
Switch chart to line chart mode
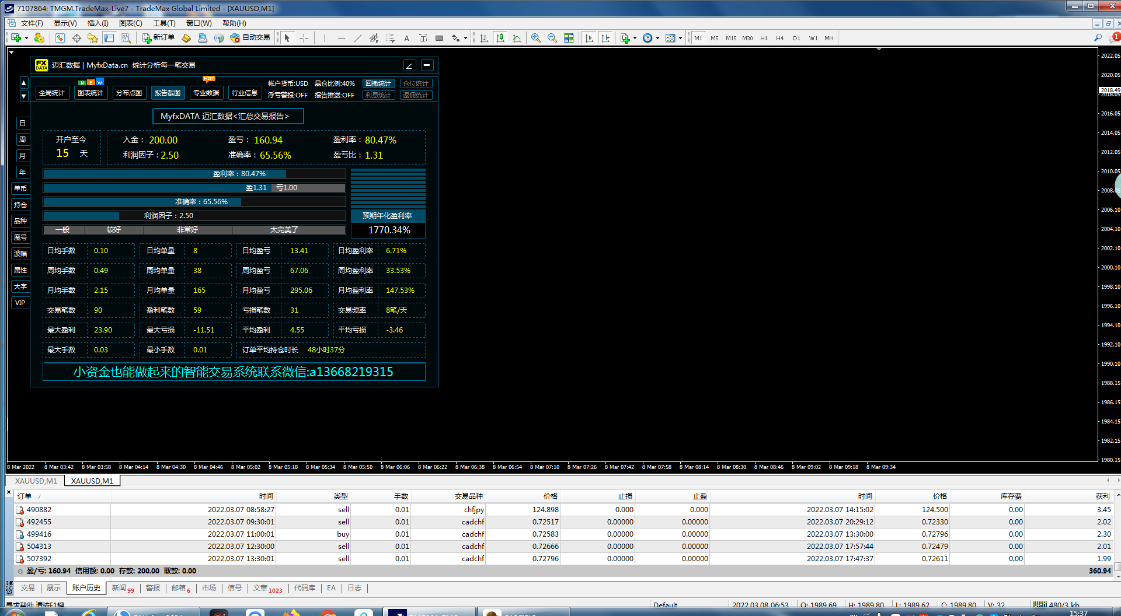coord(517,38)
